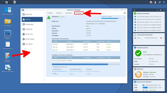Collapse the Volume 1 details chevron

tap(124, 18)
